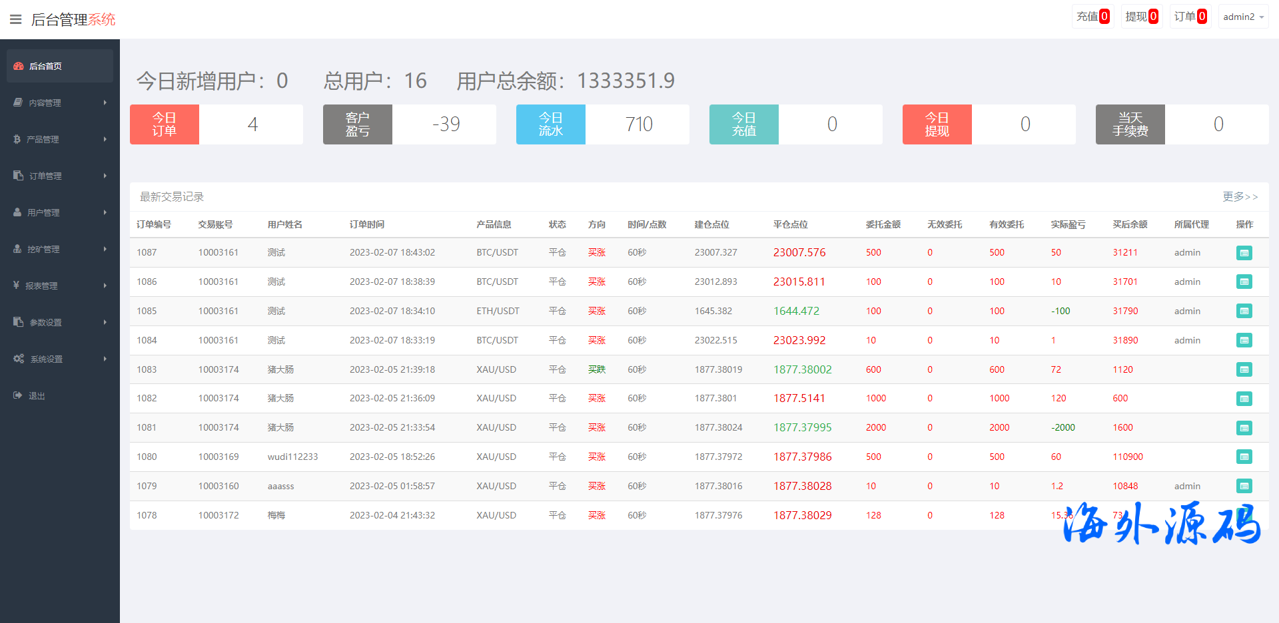Click the gears icon for 系统设置
This screenshot has width=1279, height=623.
[x=19, y=359]
